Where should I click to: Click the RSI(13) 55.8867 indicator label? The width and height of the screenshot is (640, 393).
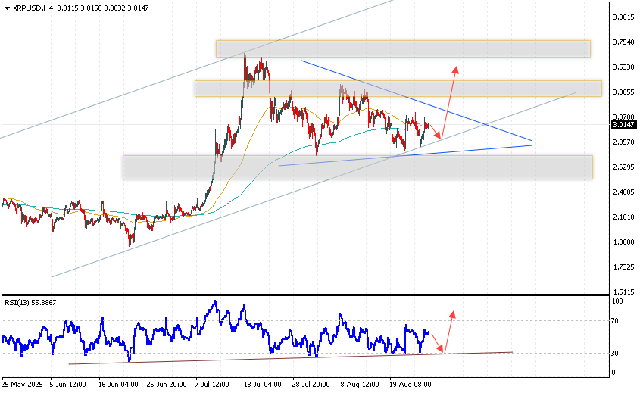(x=30, y=303)
